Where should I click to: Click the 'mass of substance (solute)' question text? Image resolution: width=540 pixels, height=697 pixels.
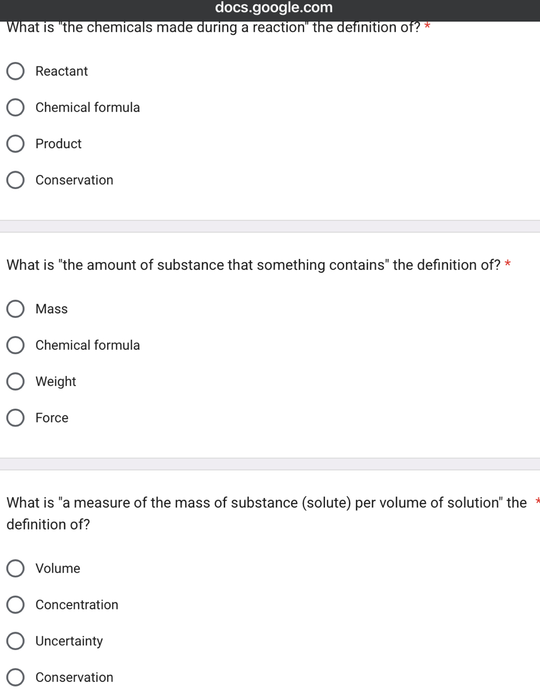pos(266,503)
